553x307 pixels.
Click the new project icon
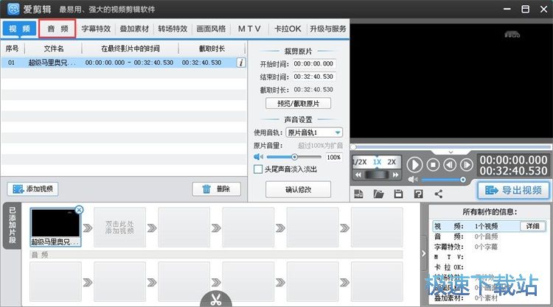(358, 194)
